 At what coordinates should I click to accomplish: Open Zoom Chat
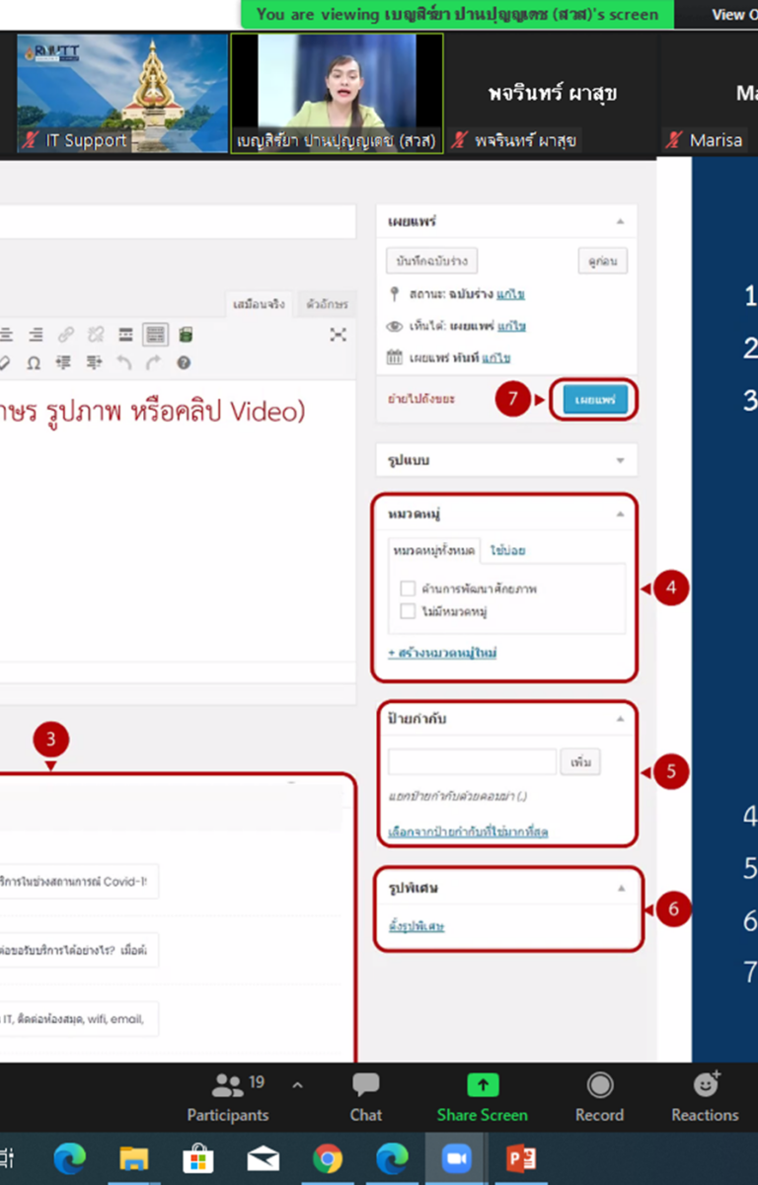[365, 1097]
